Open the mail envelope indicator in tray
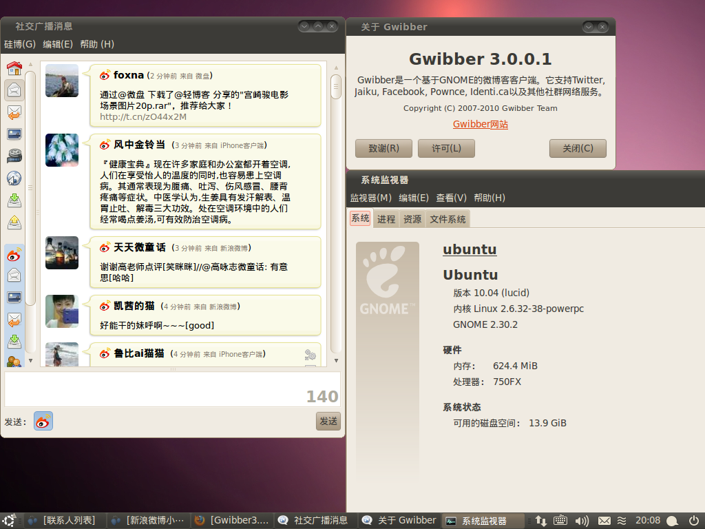 coord(604,521)
